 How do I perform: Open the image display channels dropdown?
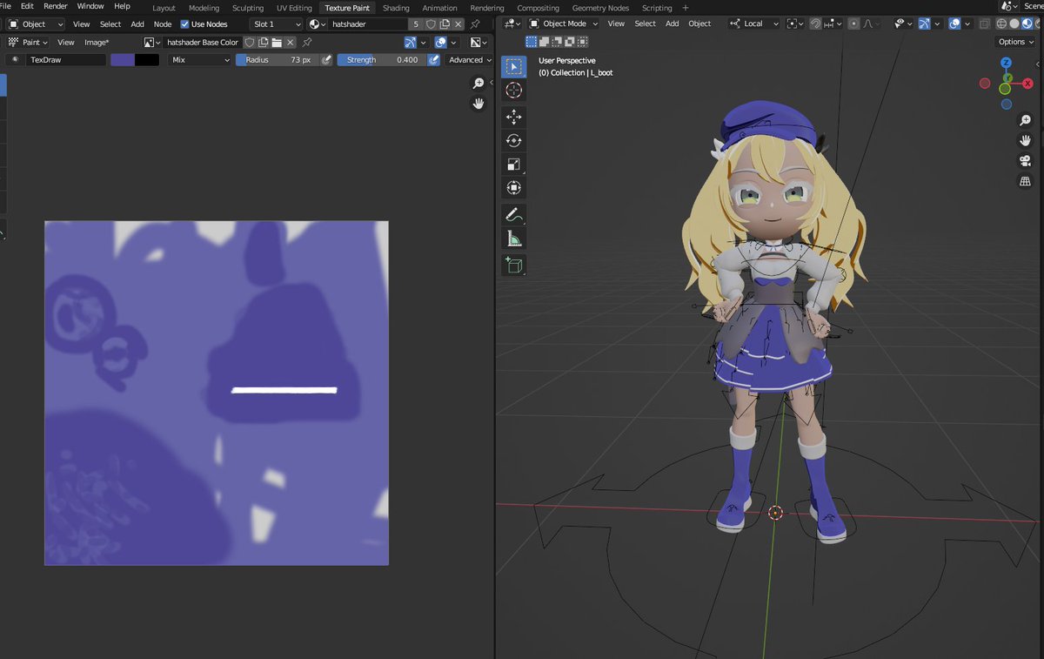[x=478, y=42]
